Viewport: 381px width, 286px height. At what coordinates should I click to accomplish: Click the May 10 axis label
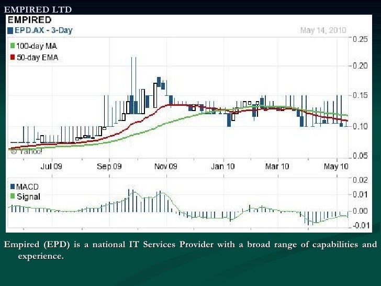(x=336, y=167)
